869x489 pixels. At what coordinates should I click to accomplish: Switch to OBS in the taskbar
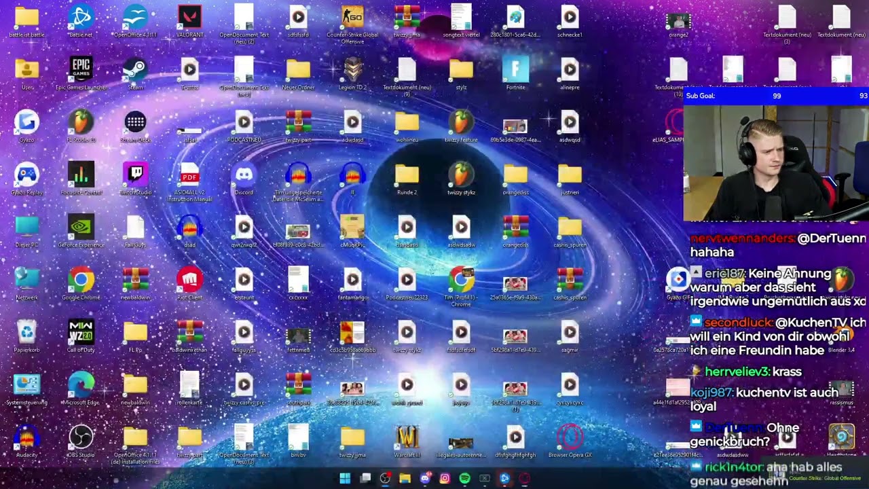click(385, 478)
